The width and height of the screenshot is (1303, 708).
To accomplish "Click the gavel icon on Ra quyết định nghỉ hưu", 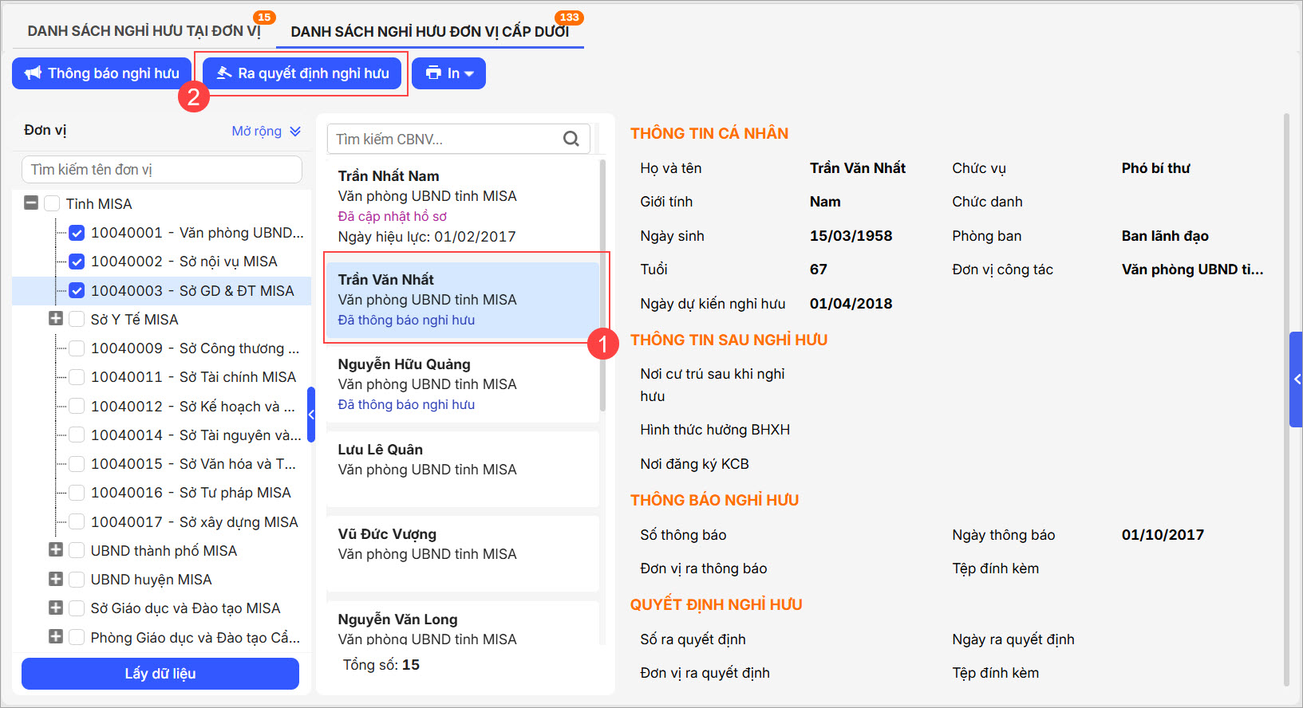I will (x=224, y=73).
